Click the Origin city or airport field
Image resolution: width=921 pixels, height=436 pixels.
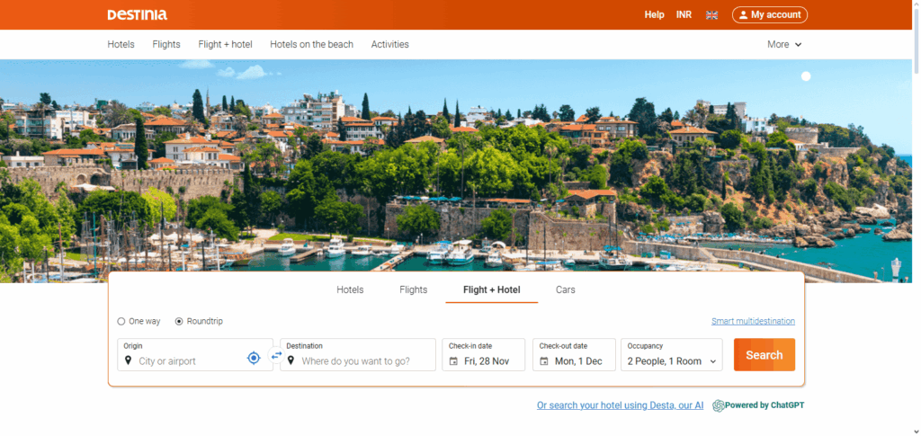(x=189, y=361)
